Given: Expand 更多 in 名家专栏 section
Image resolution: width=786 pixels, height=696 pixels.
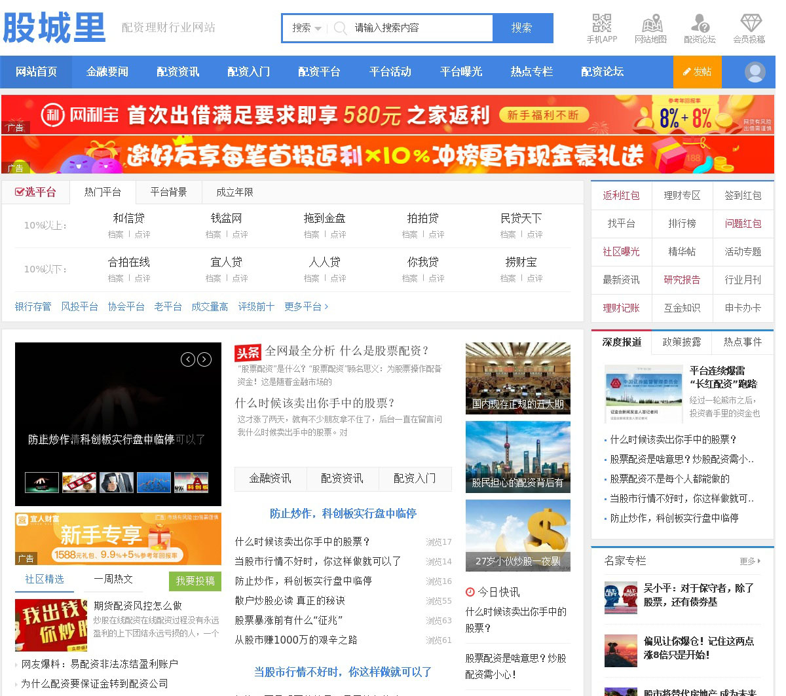Looking at the screenshot, I should point(750,561).
